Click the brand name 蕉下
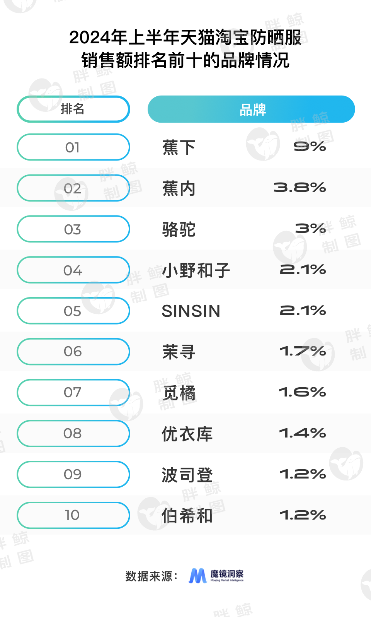Viewport: 371px width, 617px height. pos(179,147)
